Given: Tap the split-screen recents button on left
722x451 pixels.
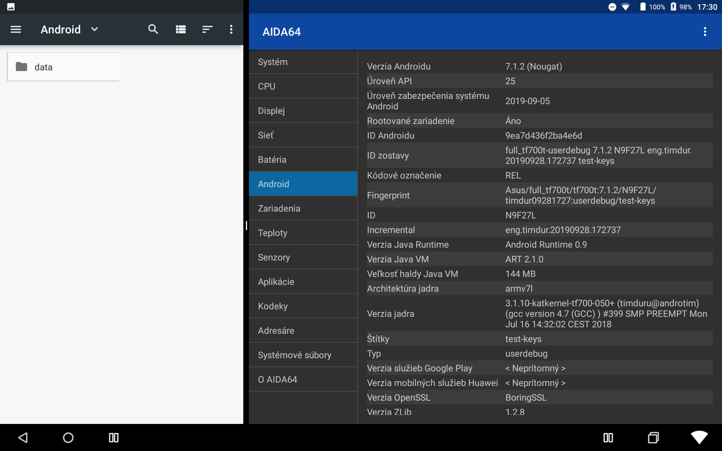Looking at the screenshot, I should 113,437.
